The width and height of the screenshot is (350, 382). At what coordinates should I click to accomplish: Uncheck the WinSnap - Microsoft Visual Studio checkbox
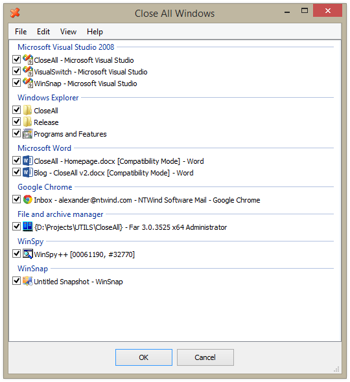click(x=17, y=83)
